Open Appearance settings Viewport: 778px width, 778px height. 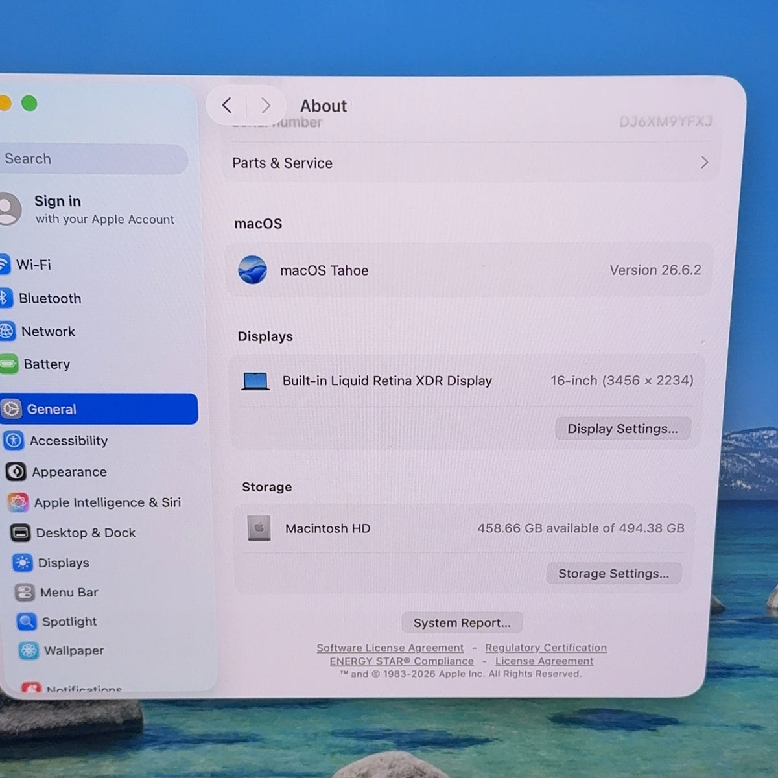(x=69, y=472)
